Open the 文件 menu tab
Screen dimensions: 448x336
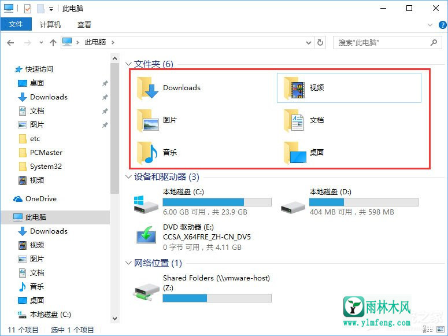[x=16, y=24]
